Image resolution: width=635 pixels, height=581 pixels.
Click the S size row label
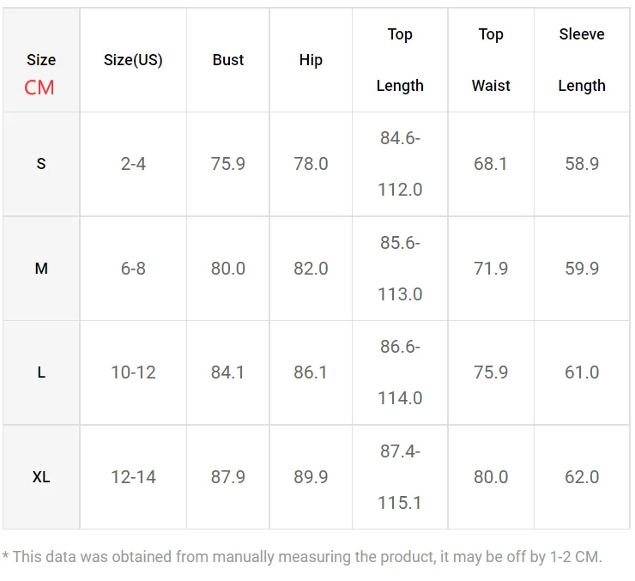(41, 164)
